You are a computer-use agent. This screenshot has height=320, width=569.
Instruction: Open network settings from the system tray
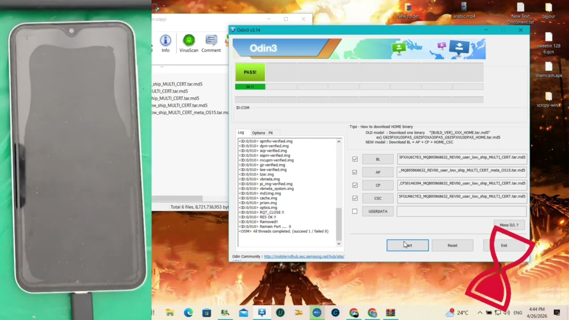(x=498, y=313)
